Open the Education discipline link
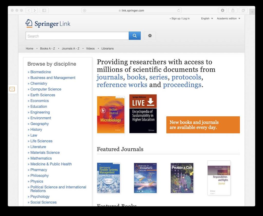The height and width of the screenshot is (216, 263). coord(39,107)
